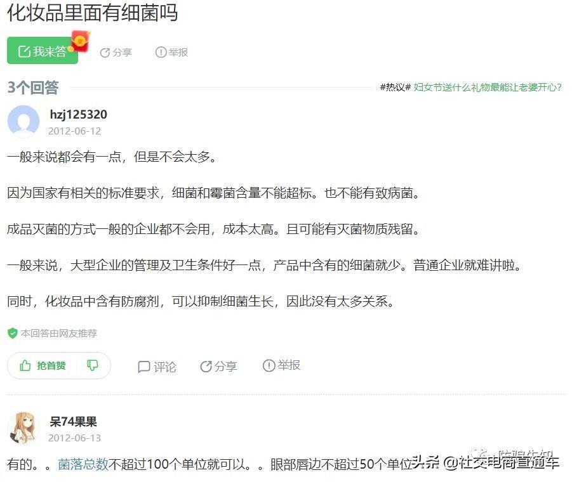Like the first answer with thumbs up 抢首赞
Screen dimensions: 572x482
pos(43,365)
